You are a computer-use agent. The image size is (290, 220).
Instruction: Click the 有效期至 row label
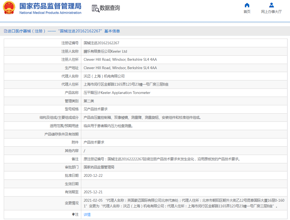72,192
